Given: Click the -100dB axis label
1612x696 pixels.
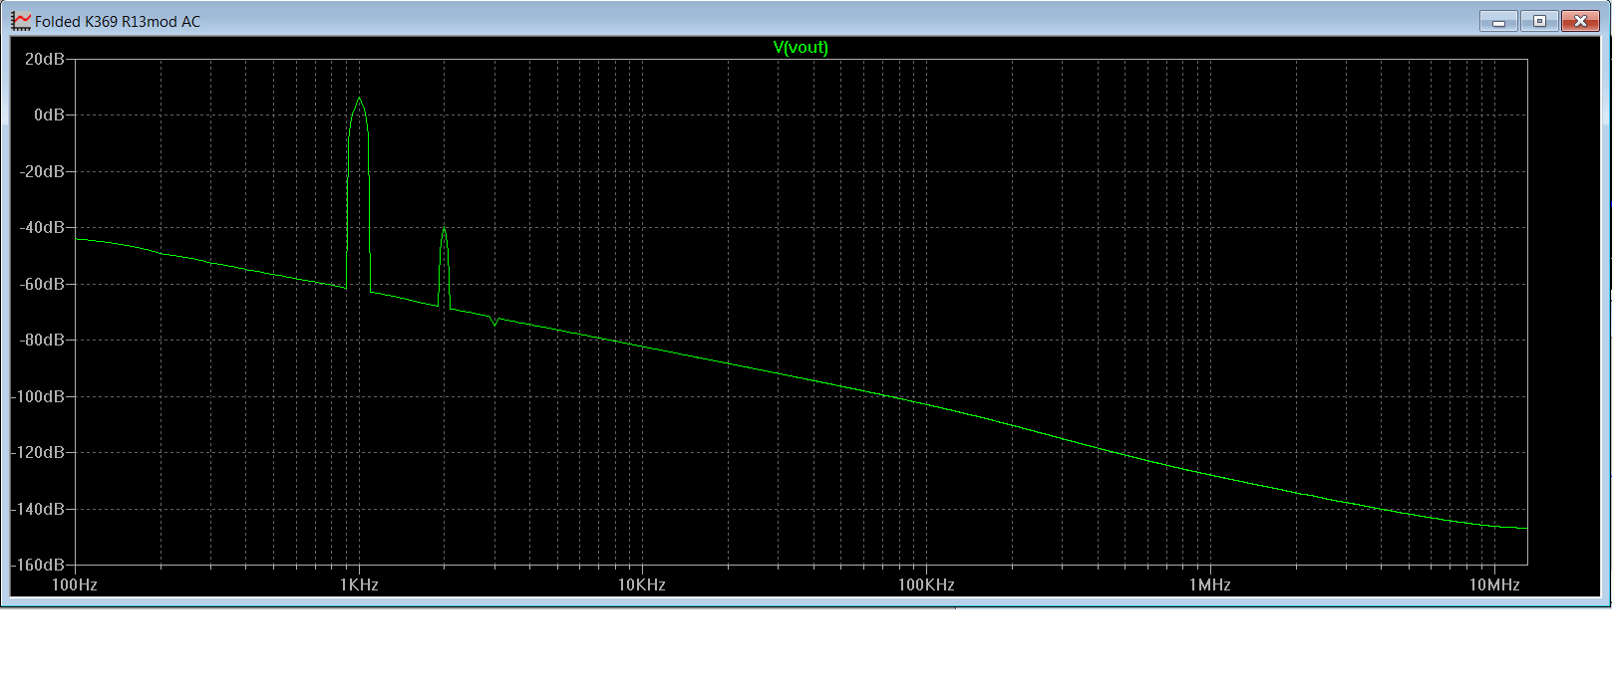Looking at the screenshot, I should [38, 396].
